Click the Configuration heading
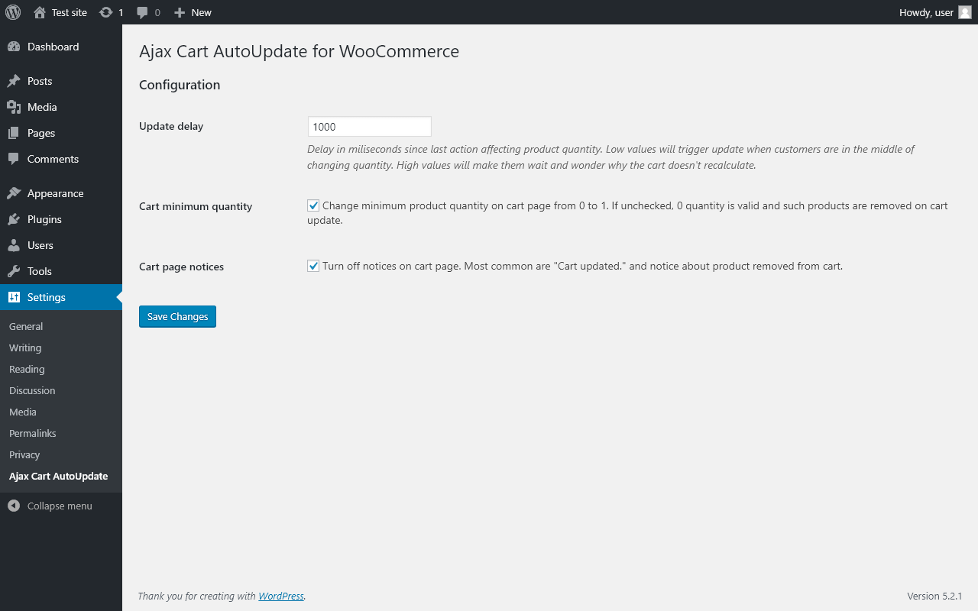The height and width of the screenshot is (611, 978). click(180, 85)
